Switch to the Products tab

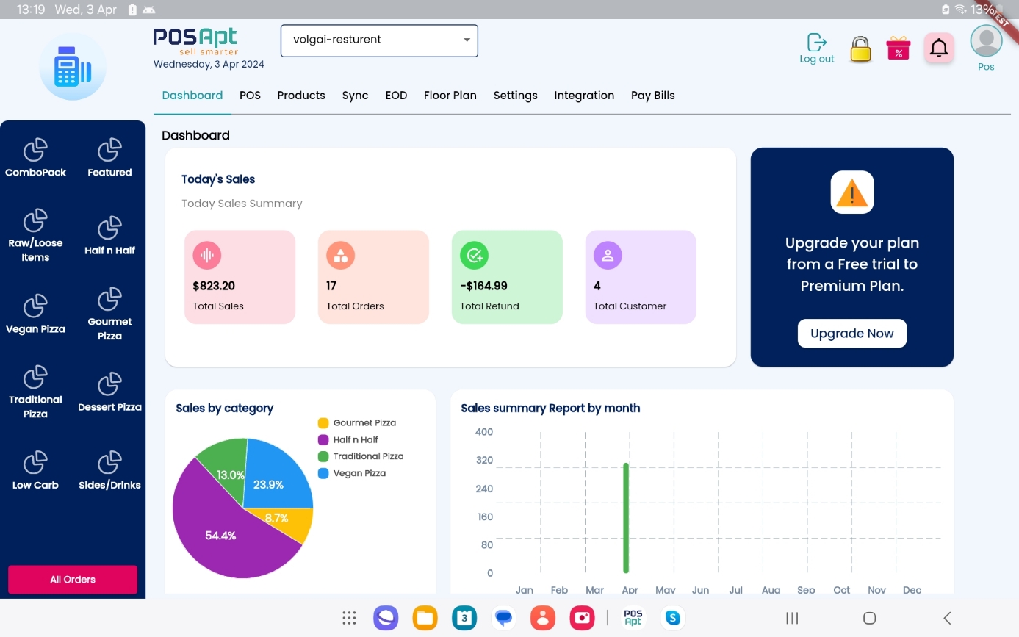coord(300,96)
